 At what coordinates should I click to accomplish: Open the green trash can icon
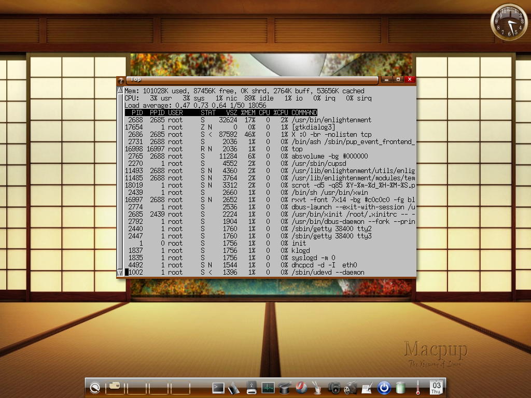tap(401, 388)
